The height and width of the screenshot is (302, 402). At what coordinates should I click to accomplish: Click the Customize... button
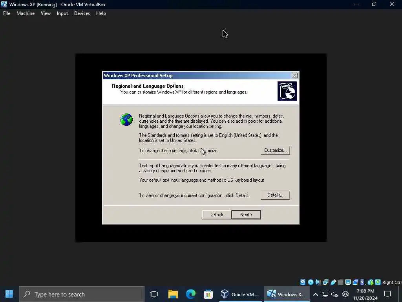[x=275, y=150]
